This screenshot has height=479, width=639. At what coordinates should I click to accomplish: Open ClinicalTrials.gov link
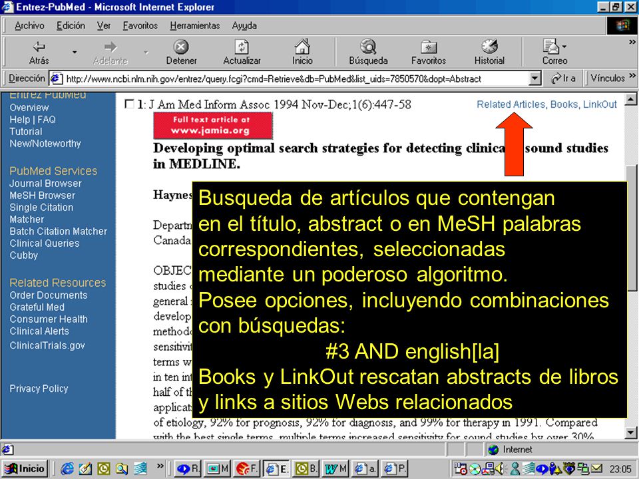(x=47, y=345)
